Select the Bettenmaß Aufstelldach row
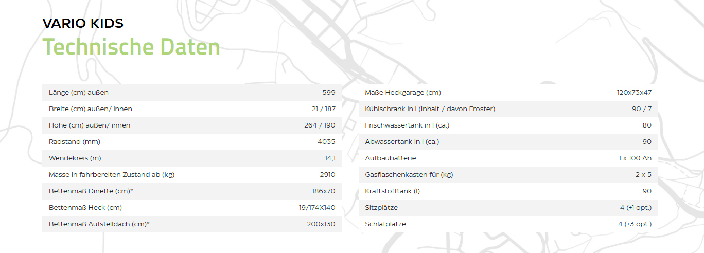 click(192, 224)
